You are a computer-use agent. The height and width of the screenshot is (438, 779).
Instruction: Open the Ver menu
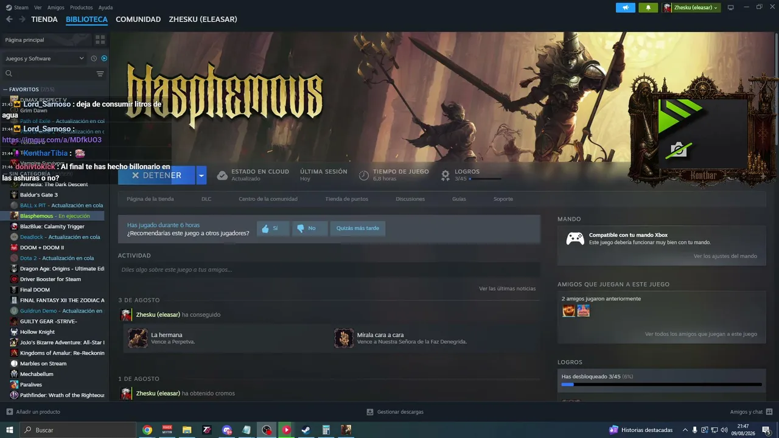38,7
